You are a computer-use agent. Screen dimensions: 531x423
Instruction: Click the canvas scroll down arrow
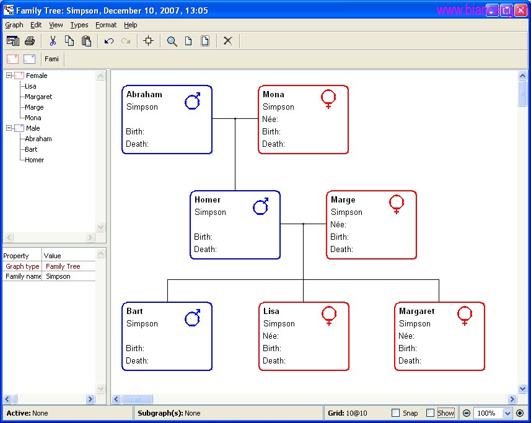click(x=522, y=389)
